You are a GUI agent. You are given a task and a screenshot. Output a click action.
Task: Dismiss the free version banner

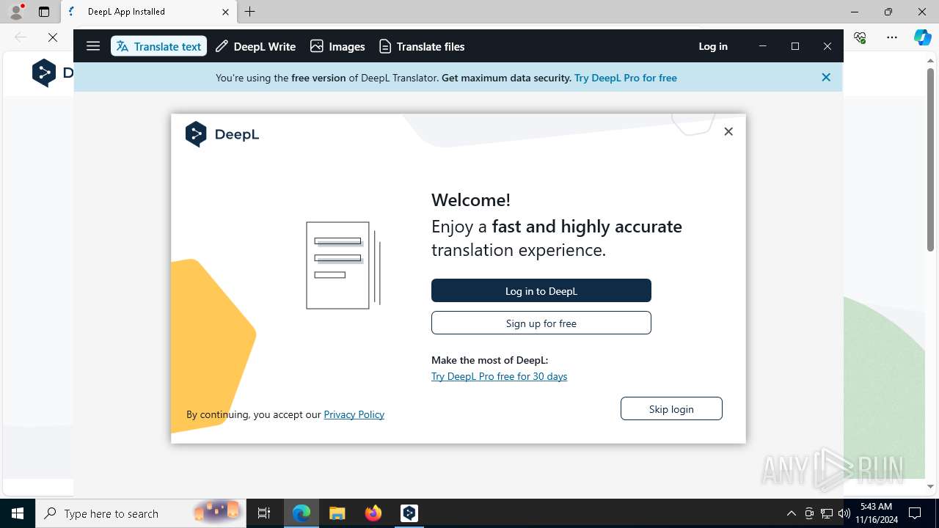(826, 77)
